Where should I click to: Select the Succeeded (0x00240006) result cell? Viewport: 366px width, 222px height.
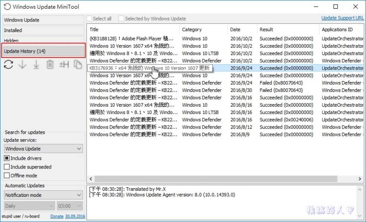point(286,120)
